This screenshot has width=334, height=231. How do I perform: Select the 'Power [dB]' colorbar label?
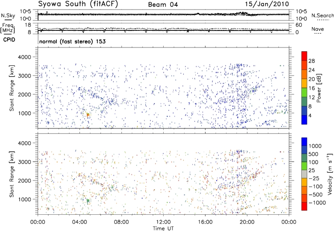(x=319, y=88)
